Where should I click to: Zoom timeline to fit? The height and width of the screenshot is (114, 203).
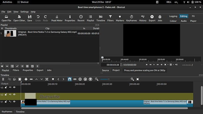(x=138, y=79)
